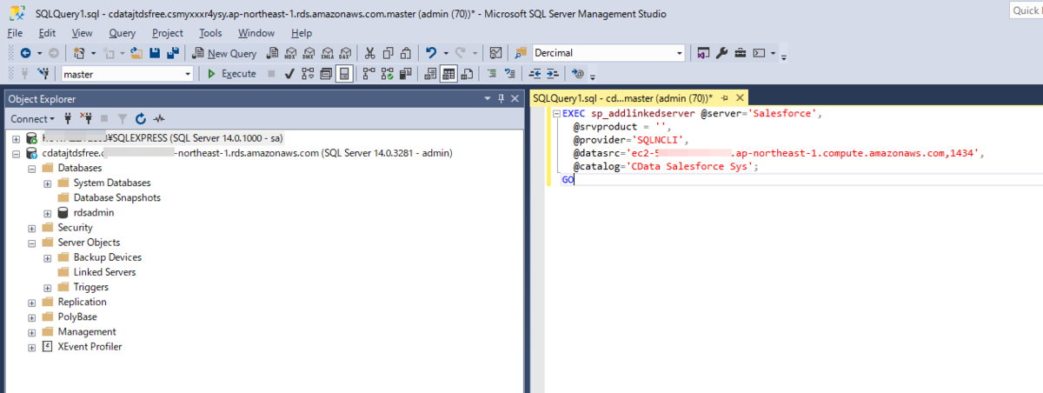This screenshot has height=393, width=1043.
Task: Click the Display Estimated Execution Plan icon
Action: [308, 74]
